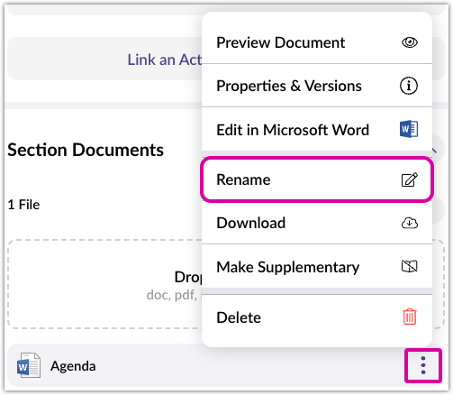
Task: Select Preview Document menu entry
Action: click(317, 42)
